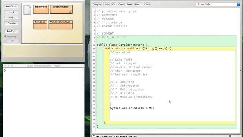Click the '// double division' comment
Image resolution: width=243 pixels, height=137 pixels.
[112, 26]
